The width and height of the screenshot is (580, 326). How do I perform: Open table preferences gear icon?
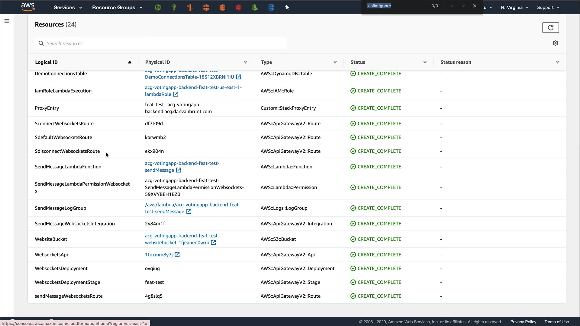tap(555, 43)
